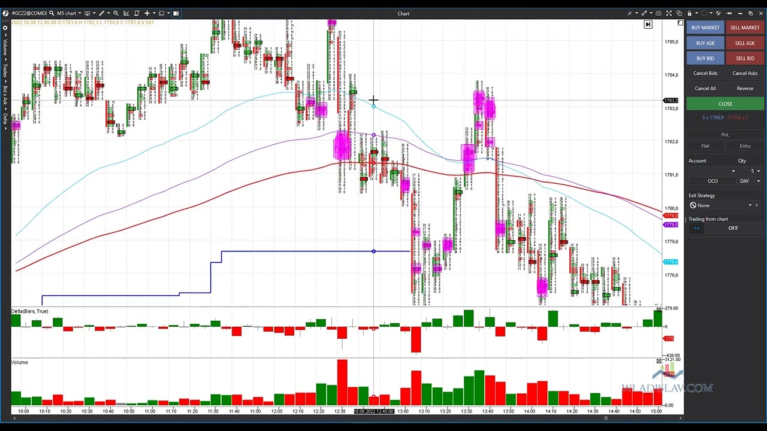Click the SELL ASK button
767x431 pixels.
point(745,43)
